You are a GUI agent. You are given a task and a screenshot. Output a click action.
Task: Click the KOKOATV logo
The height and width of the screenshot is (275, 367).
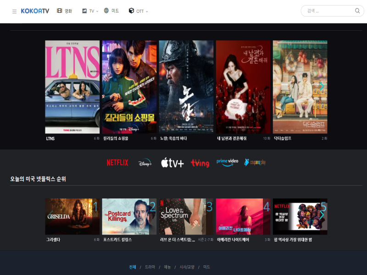35,11
